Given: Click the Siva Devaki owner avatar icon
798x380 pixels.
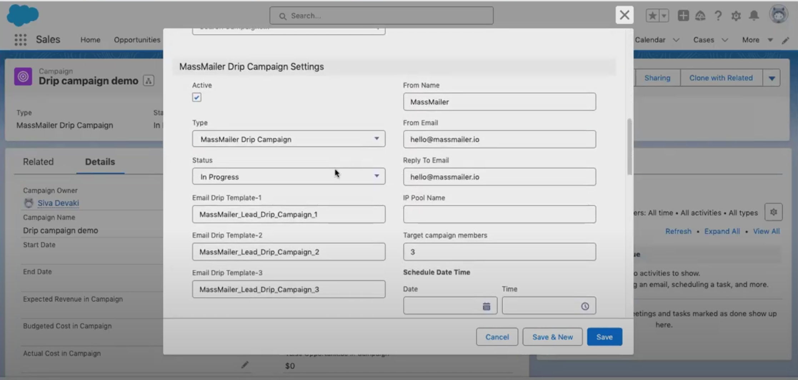Looking at the screenshot, I should pos(28,203).
